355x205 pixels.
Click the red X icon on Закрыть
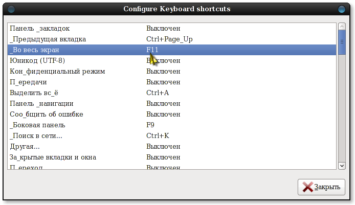pos(308,187)
